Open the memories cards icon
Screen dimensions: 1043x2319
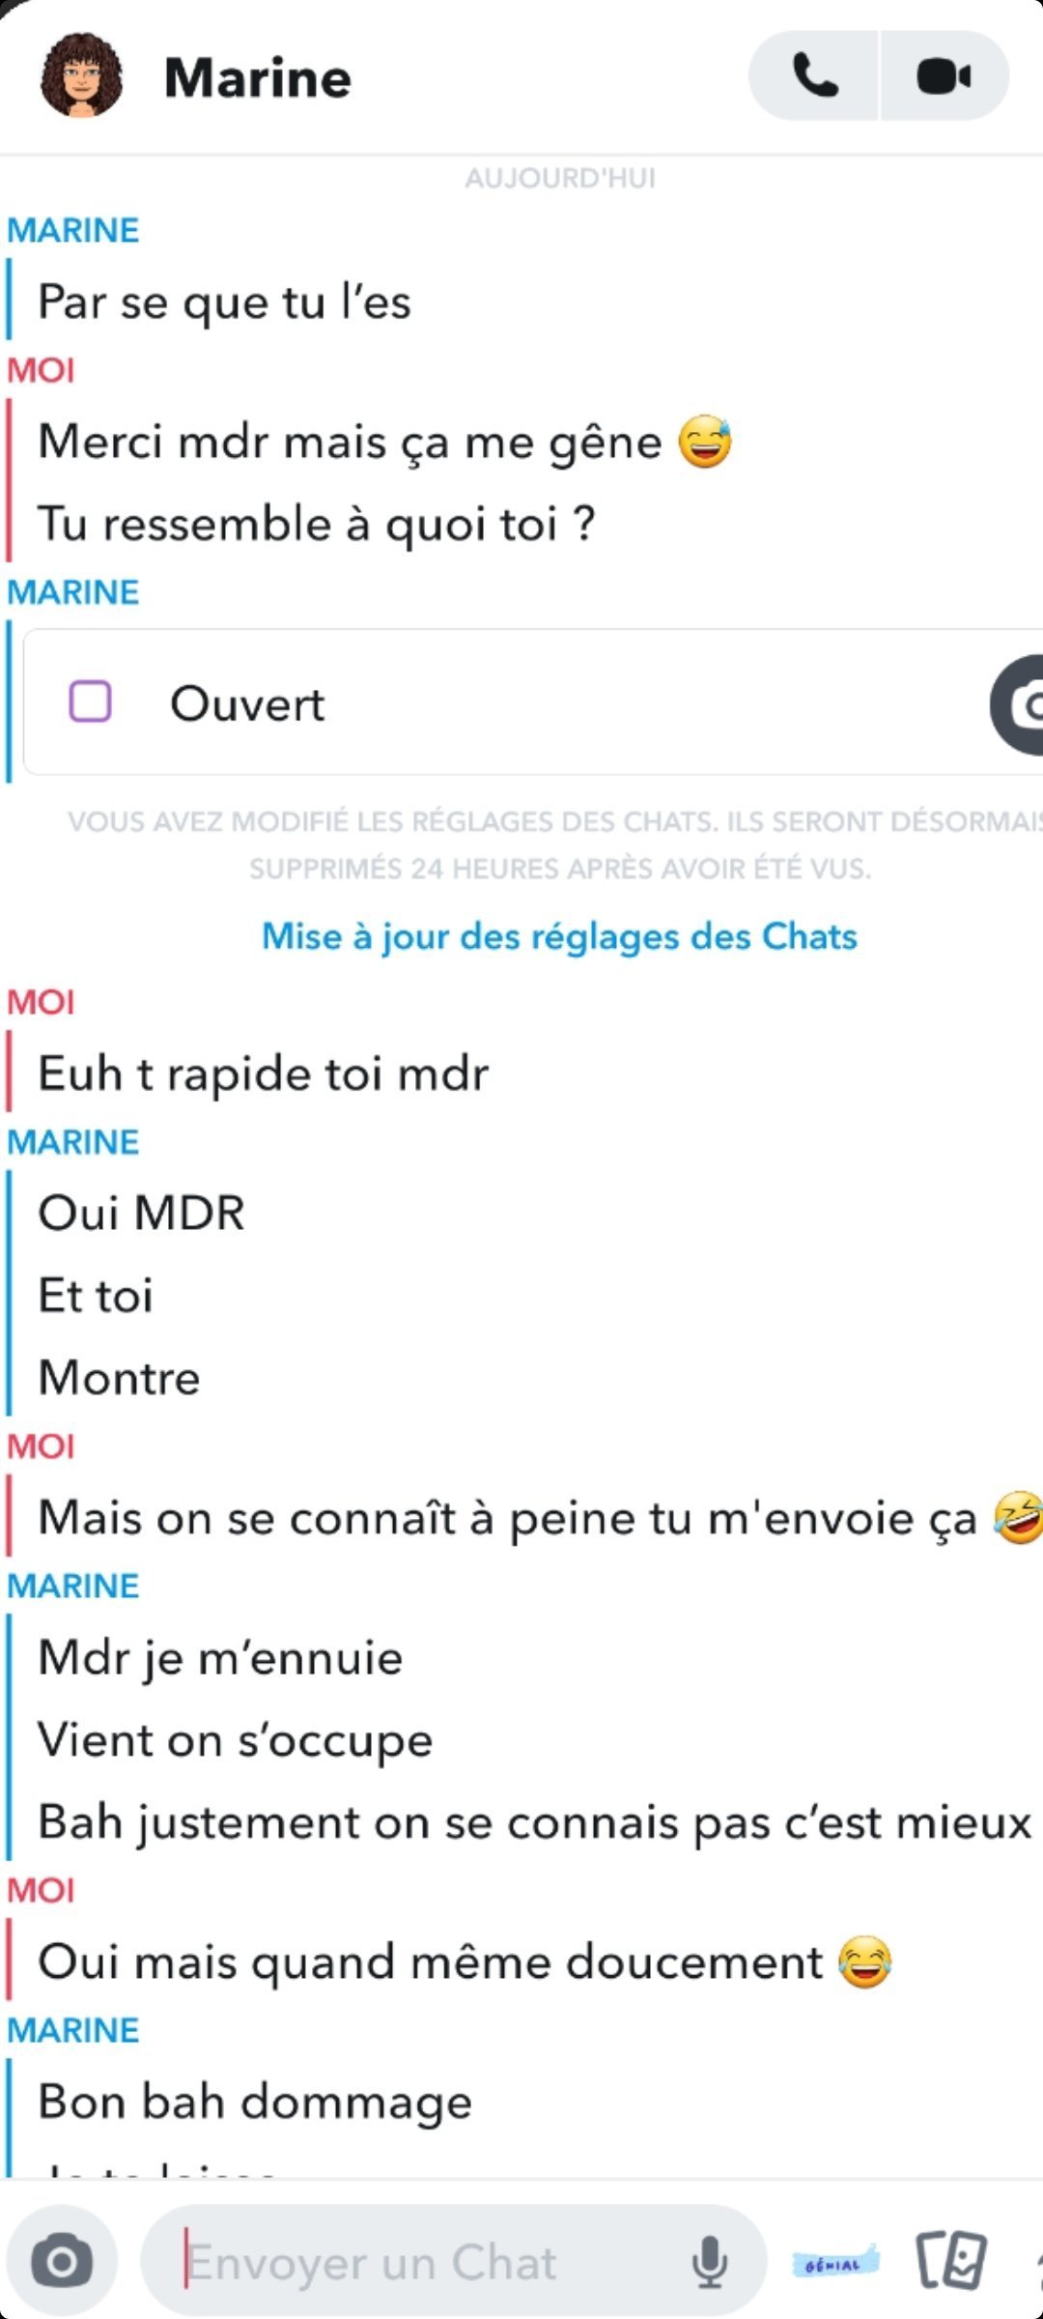(951, 2260)
